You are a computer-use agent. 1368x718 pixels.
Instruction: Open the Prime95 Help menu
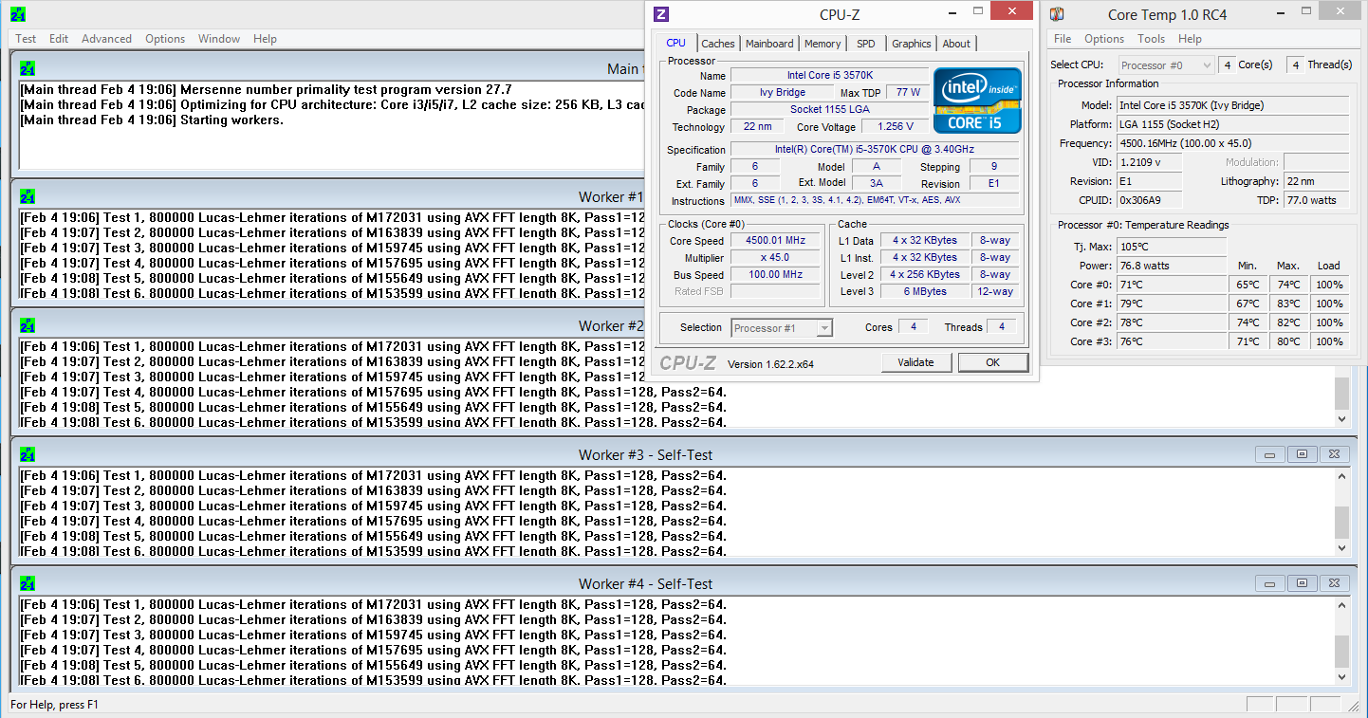[x=265, y=39]
